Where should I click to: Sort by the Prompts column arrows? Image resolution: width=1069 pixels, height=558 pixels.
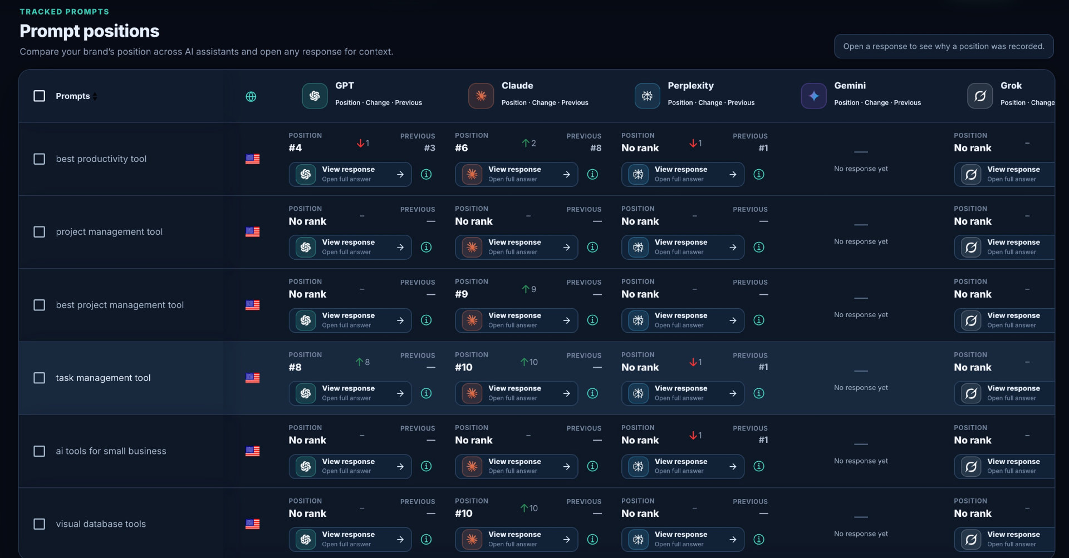pos(95,96)
